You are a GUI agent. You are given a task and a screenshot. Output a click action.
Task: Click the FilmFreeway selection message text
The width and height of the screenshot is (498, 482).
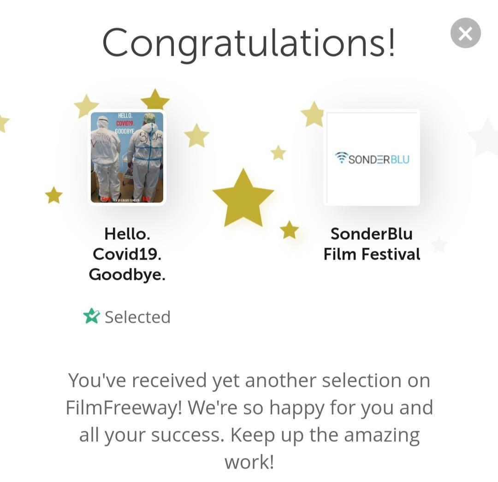point(249,420)
